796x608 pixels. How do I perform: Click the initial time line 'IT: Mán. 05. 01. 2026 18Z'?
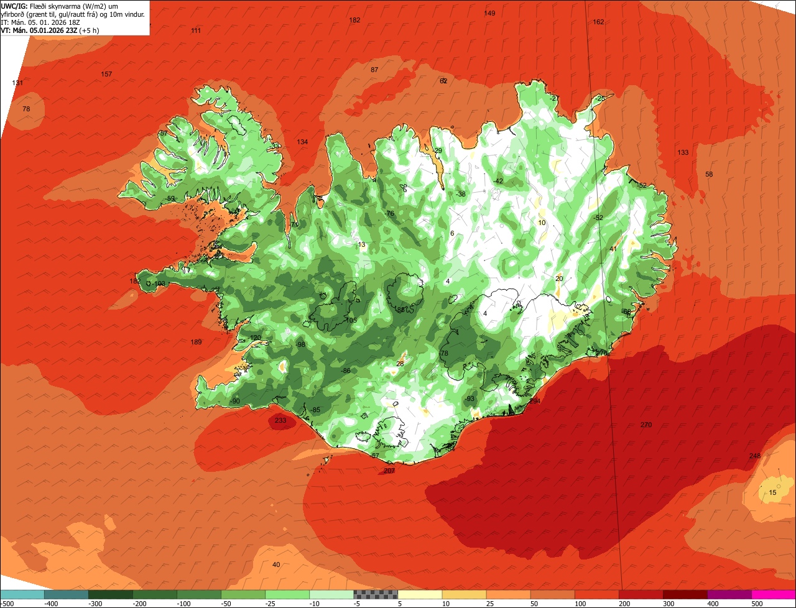(x=40, y=22)
